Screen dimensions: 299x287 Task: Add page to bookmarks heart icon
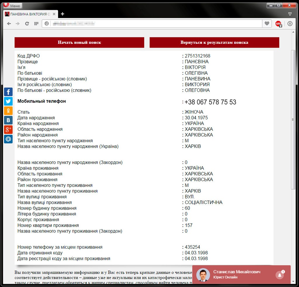(267, 24)
